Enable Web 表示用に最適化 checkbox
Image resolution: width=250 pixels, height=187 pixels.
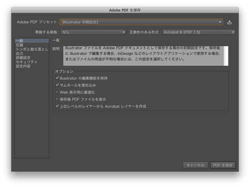(57, 92)
